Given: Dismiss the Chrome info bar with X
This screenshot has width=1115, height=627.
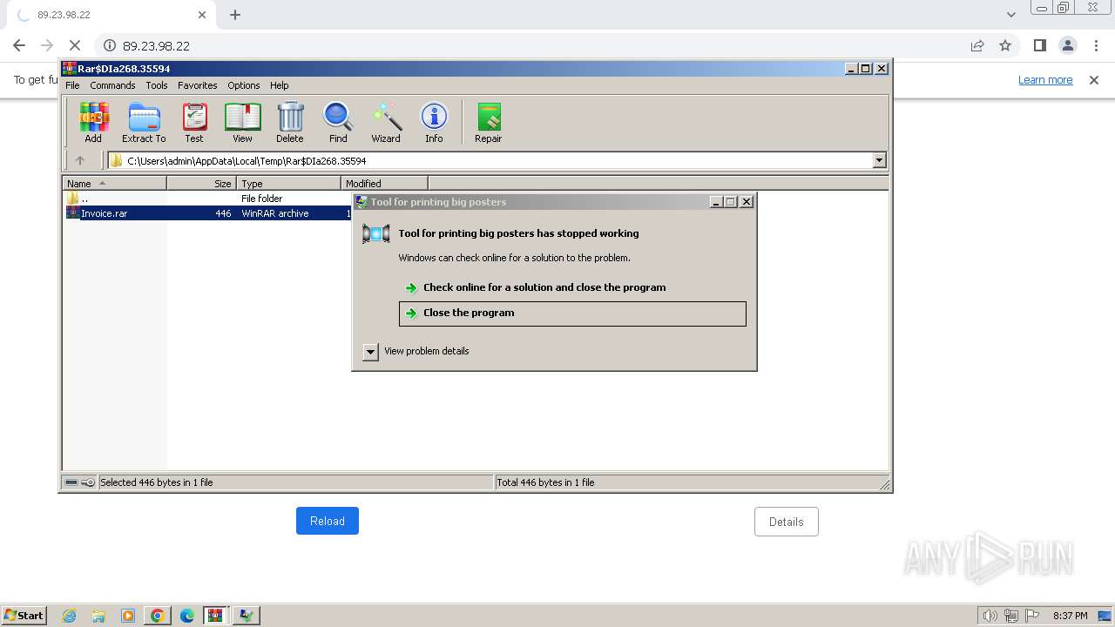Looking at the screenshot, I should 1094,80.
